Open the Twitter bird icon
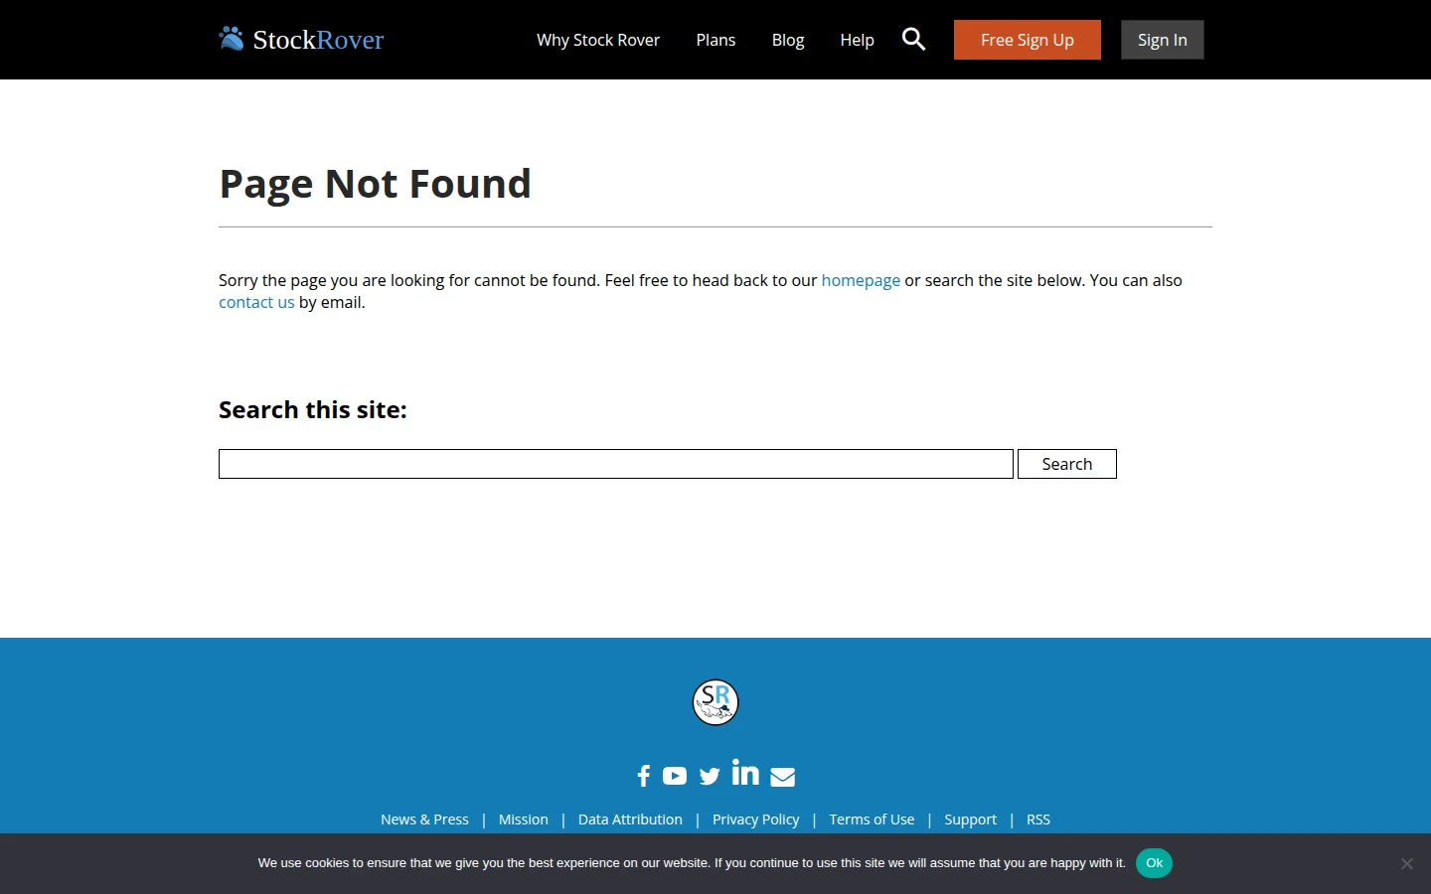1431x894 pixels. [710, 776]
